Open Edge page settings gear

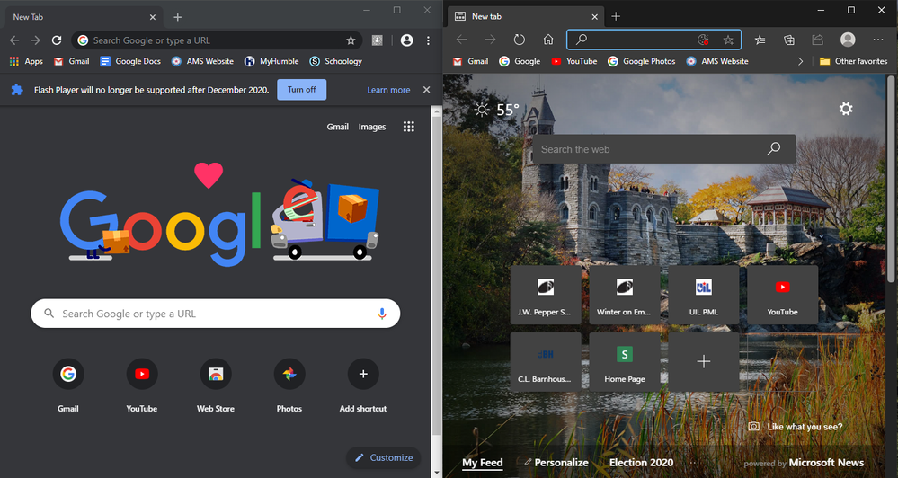[846, 109]
